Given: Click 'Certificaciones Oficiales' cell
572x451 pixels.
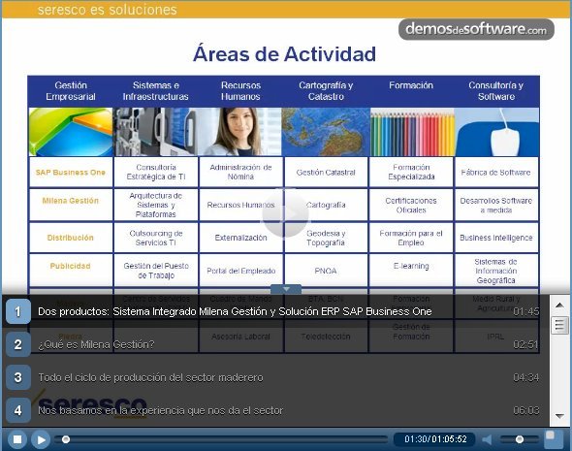Looking at the screenshot, I should [411, 205].
